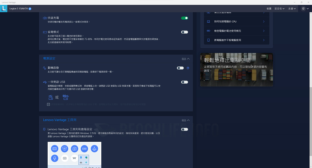Click the Lenovo Vantage home logo
The image size is (312, 168).
4,9
